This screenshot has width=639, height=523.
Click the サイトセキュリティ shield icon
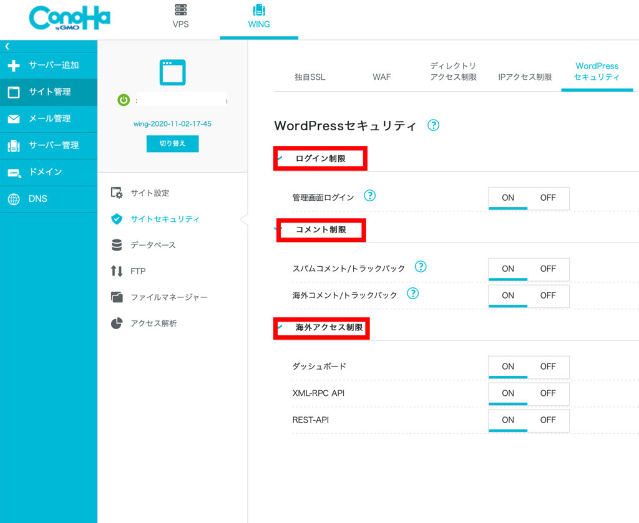[x=117, y=219]
